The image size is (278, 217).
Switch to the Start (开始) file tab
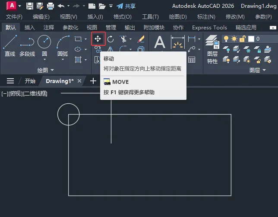(x=30, y=81)
